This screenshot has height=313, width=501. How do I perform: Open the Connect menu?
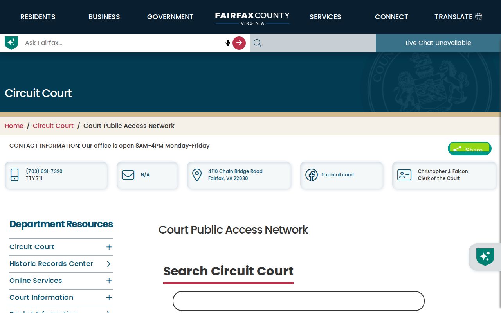[x=391, y=17]
